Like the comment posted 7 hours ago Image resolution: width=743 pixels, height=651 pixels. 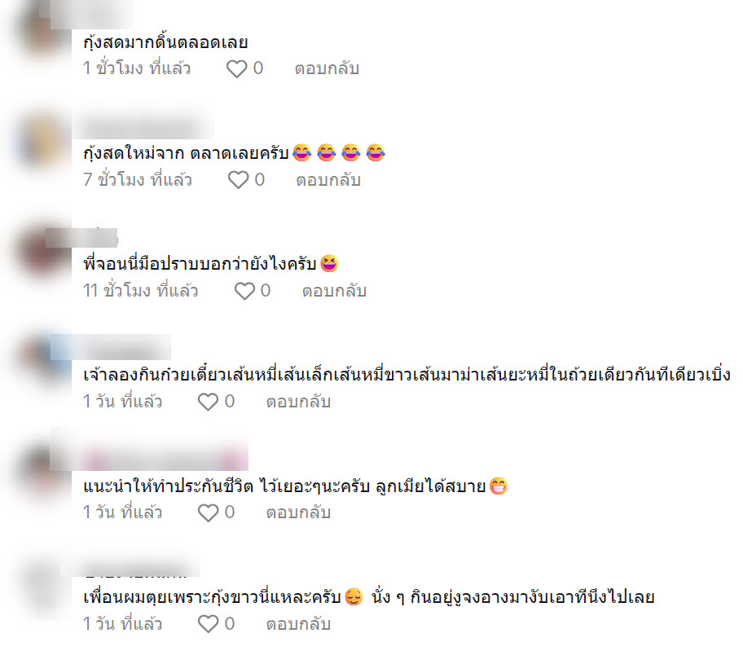tap(238, 180)
